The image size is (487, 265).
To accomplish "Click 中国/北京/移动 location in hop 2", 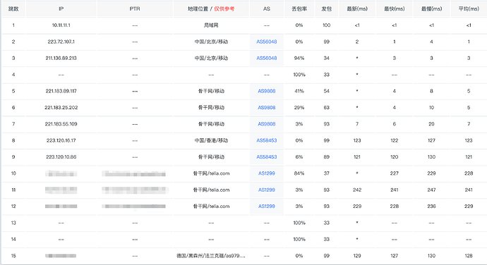I will (x=211, y=42).
